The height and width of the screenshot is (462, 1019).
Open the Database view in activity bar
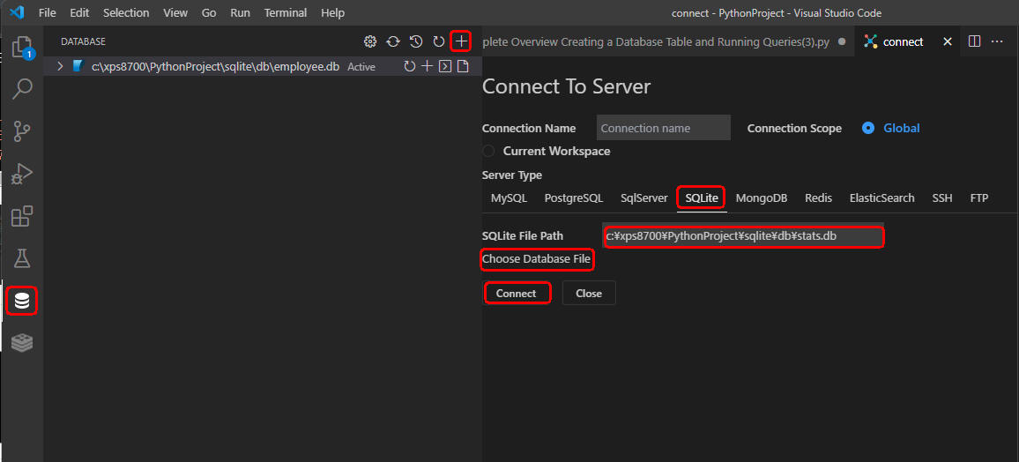pos(22,301)
